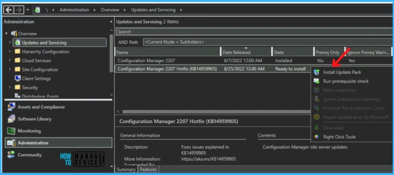Click the Security folder icon

(17, 87)
